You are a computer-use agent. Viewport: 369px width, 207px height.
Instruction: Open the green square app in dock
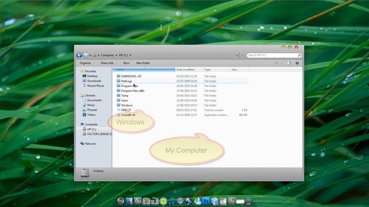click(x=163, y=201)
